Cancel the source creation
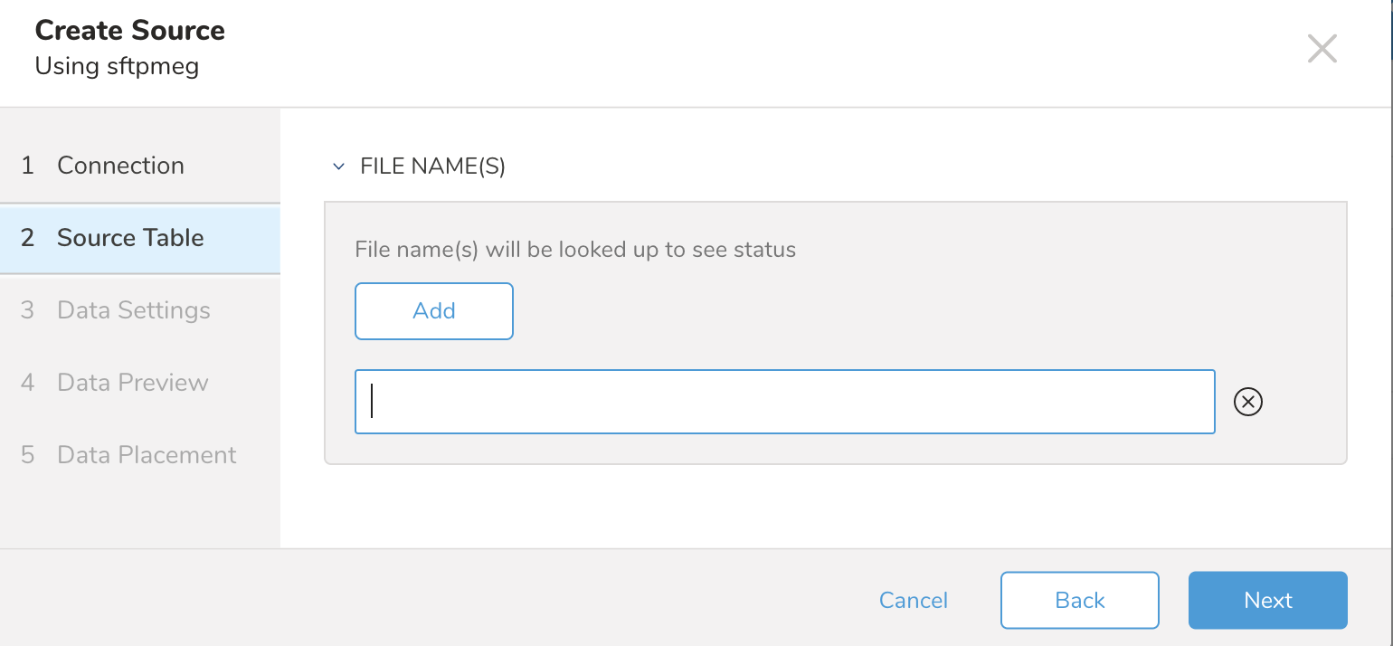The image size is (1393, 646). tap(913, 601)
